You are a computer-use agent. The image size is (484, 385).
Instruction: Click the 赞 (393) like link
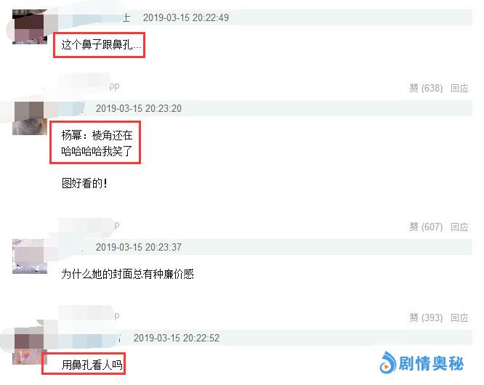[426, 317]
